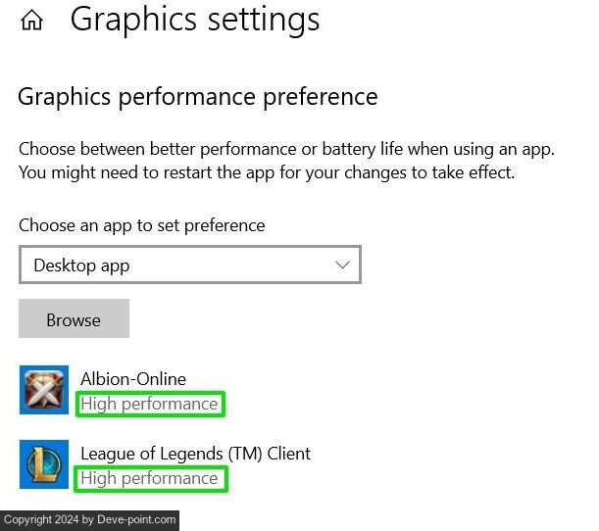
Task: Go to the Settings home page
Action: pos(31,21)
